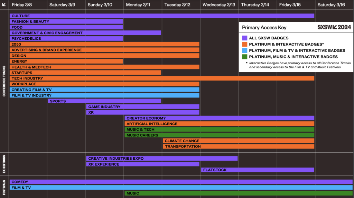Open the Music festival bar at the bottom
This screenshot has height=198, width=354.
point(238,194)
